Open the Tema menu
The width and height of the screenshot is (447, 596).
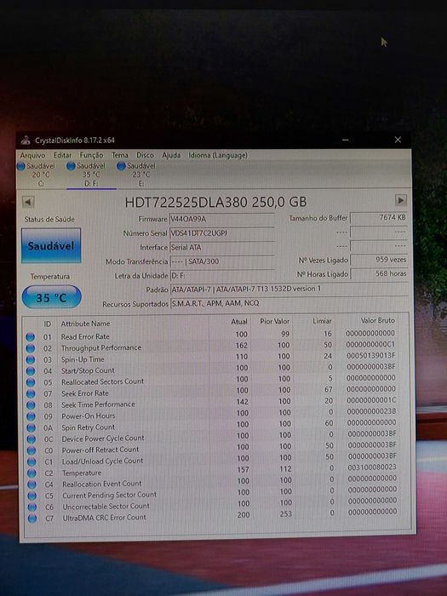coord(120,155)
